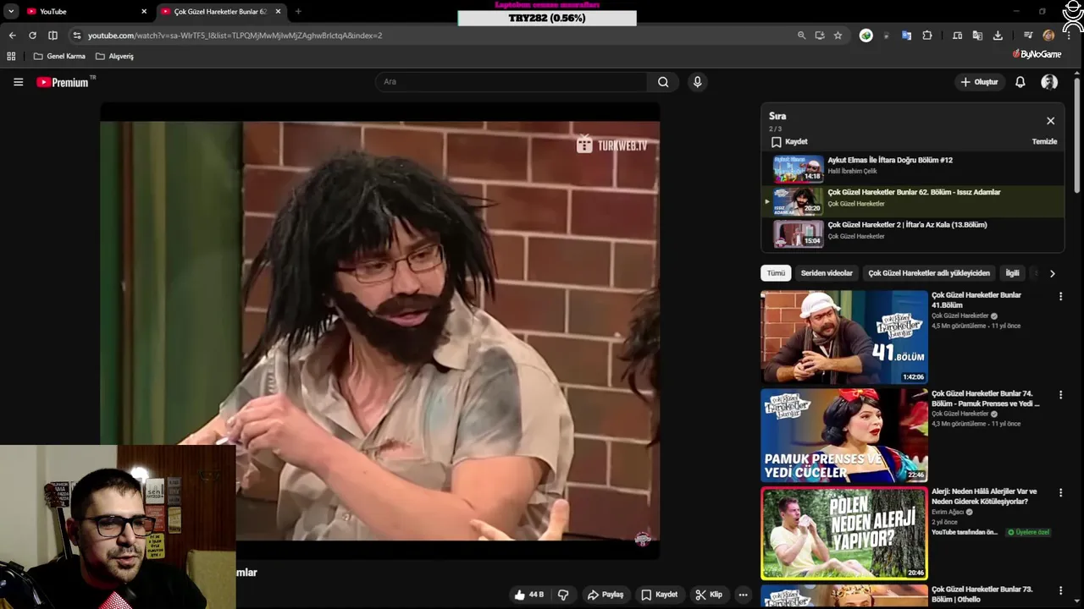
Task: Install app icon in address bar
Action: 820,36
